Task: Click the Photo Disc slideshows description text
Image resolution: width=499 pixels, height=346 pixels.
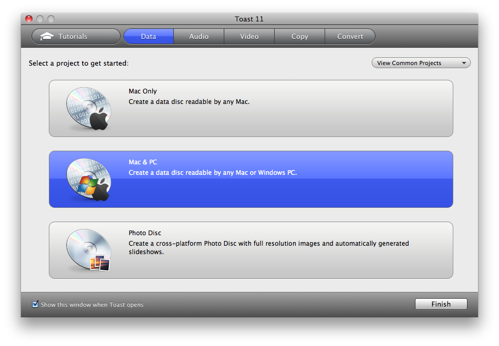Action: tap(268, 247)
